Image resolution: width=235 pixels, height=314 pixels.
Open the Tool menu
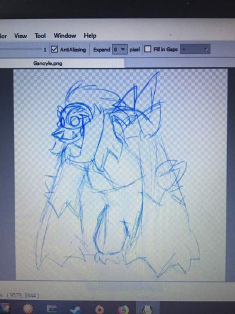point(40,36)
